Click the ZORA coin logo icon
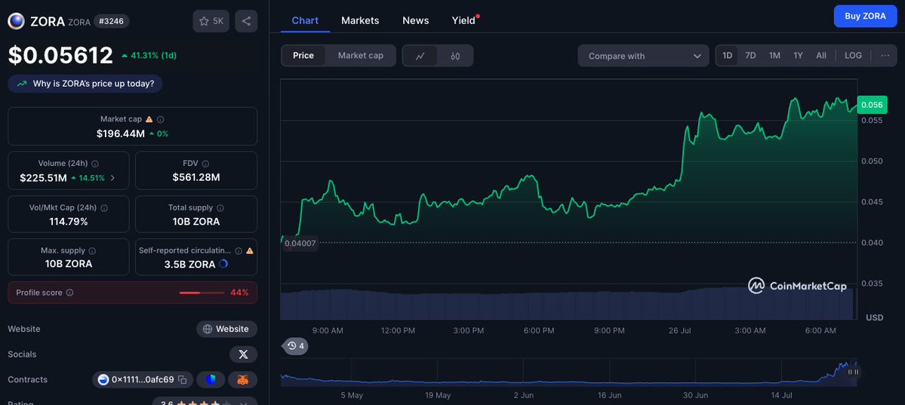Screen dimensions: 905x405 pyautogui.click(x=16, y=21)
